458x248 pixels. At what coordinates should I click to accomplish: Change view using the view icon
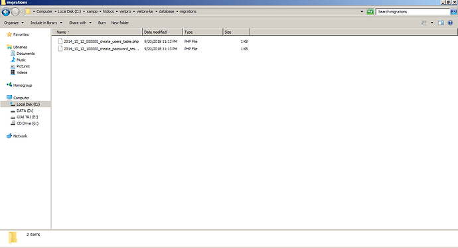coord(424,22)
